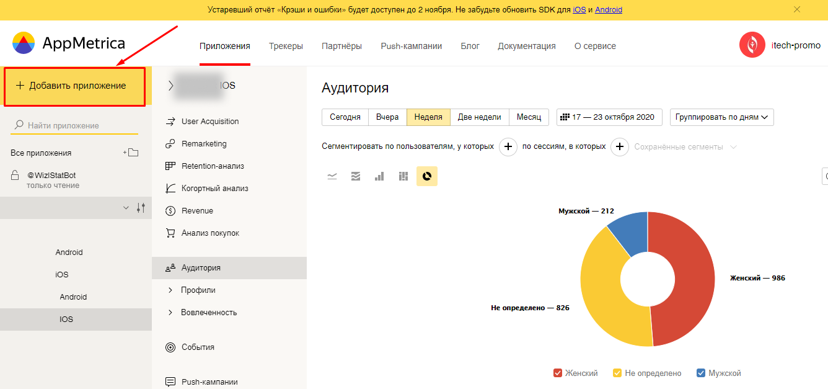Viewport: 828px width, 389px height.
Task: Click the Добавить приложение button
Action: pyautogui.click(x=74, y=86)
